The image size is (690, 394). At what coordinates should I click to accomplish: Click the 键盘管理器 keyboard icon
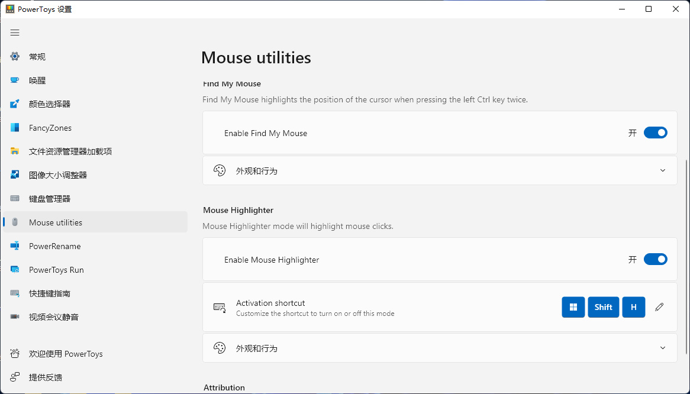coord(15,199)
